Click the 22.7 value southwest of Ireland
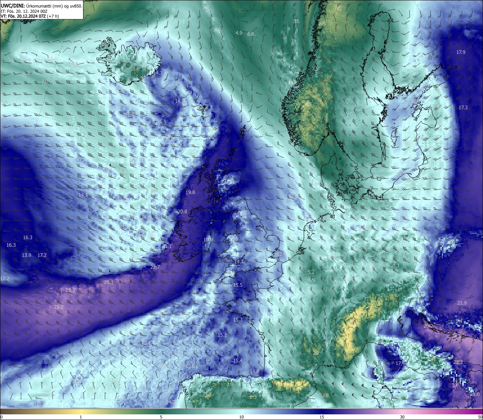The height and width of the screenshot is (420, 483). pos(155,267)
